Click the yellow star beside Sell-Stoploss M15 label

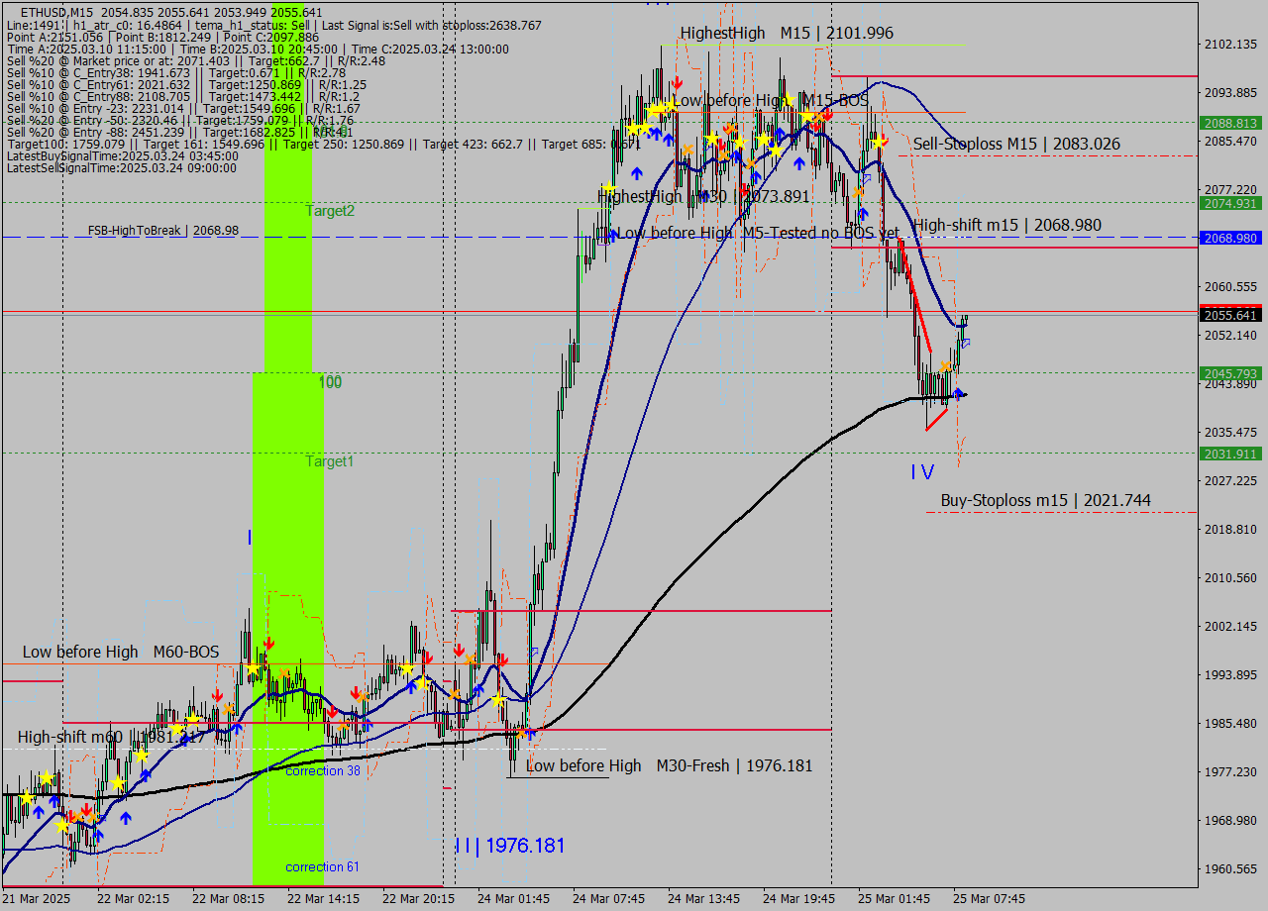879,143
